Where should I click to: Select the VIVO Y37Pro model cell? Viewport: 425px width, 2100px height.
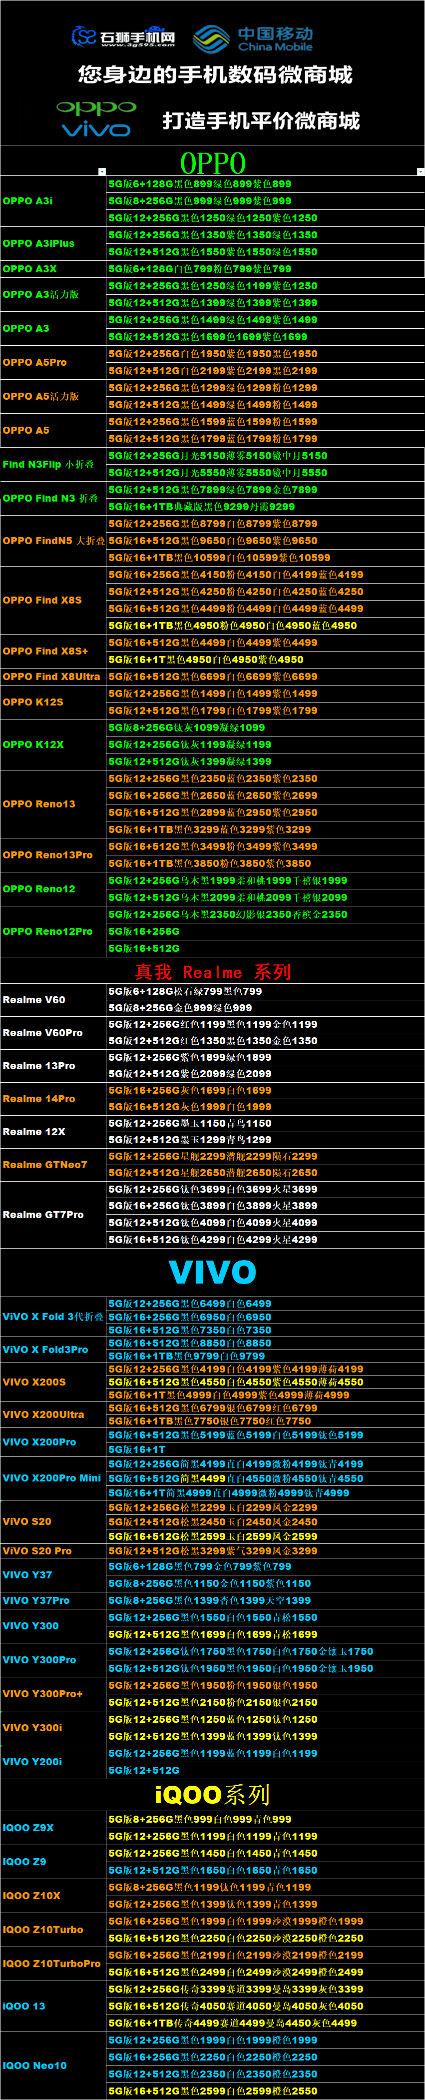(54, 1600)
